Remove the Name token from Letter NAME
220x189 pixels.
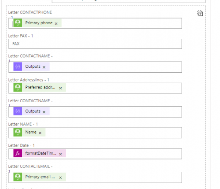click(x=40, y=133)
